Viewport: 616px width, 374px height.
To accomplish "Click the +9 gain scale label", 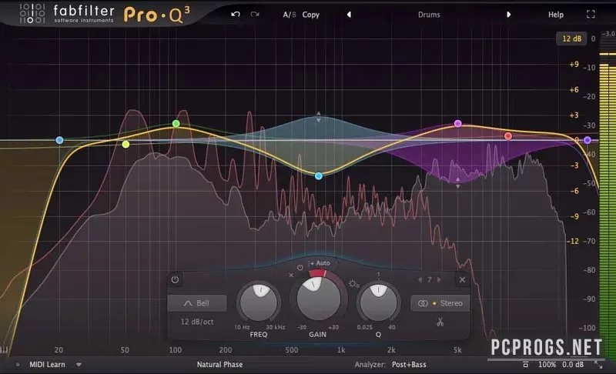I will coord(574,64).
